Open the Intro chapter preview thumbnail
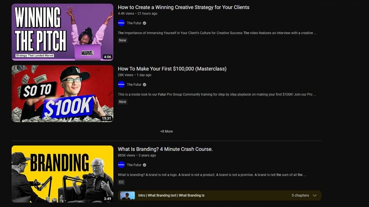 (x=127, y=195)
